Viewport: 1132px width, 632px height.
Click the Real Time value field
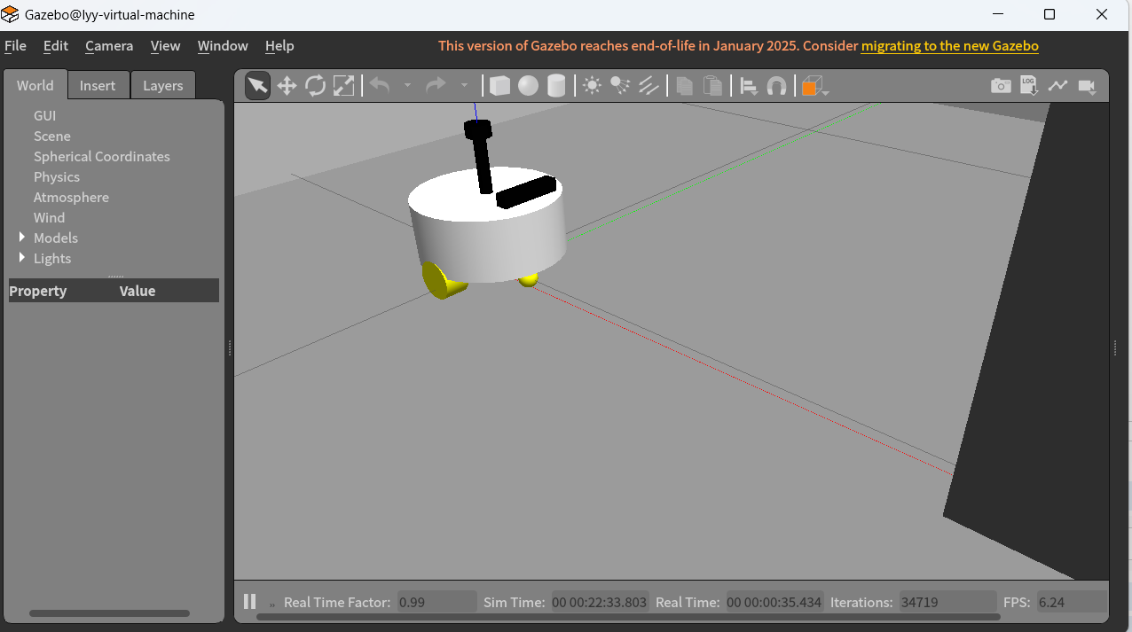774,602
